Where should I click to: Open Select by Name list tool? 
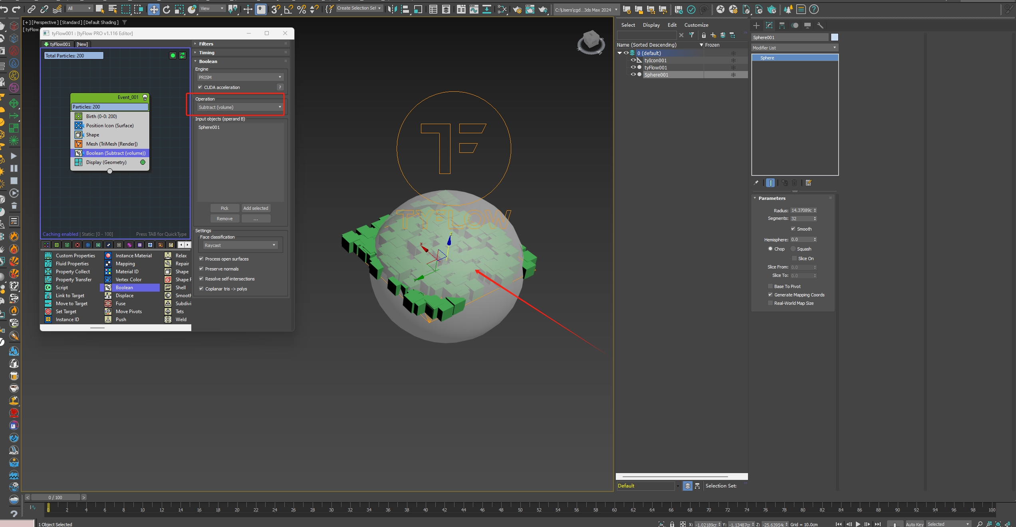[x=113, y=9]
